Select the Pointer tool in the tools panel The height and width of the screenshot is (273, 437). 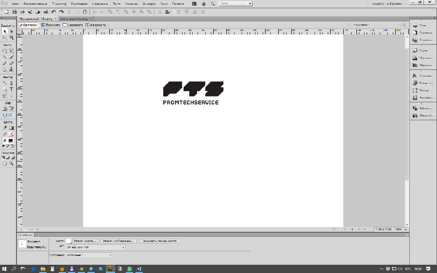point(5,32)
